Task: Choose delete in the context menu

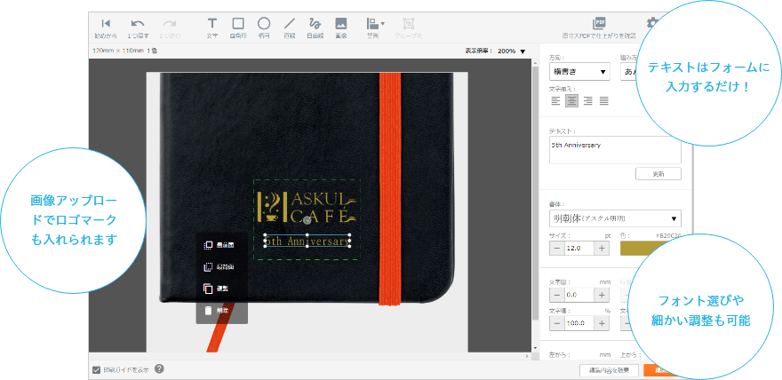Action: [221, 311]
